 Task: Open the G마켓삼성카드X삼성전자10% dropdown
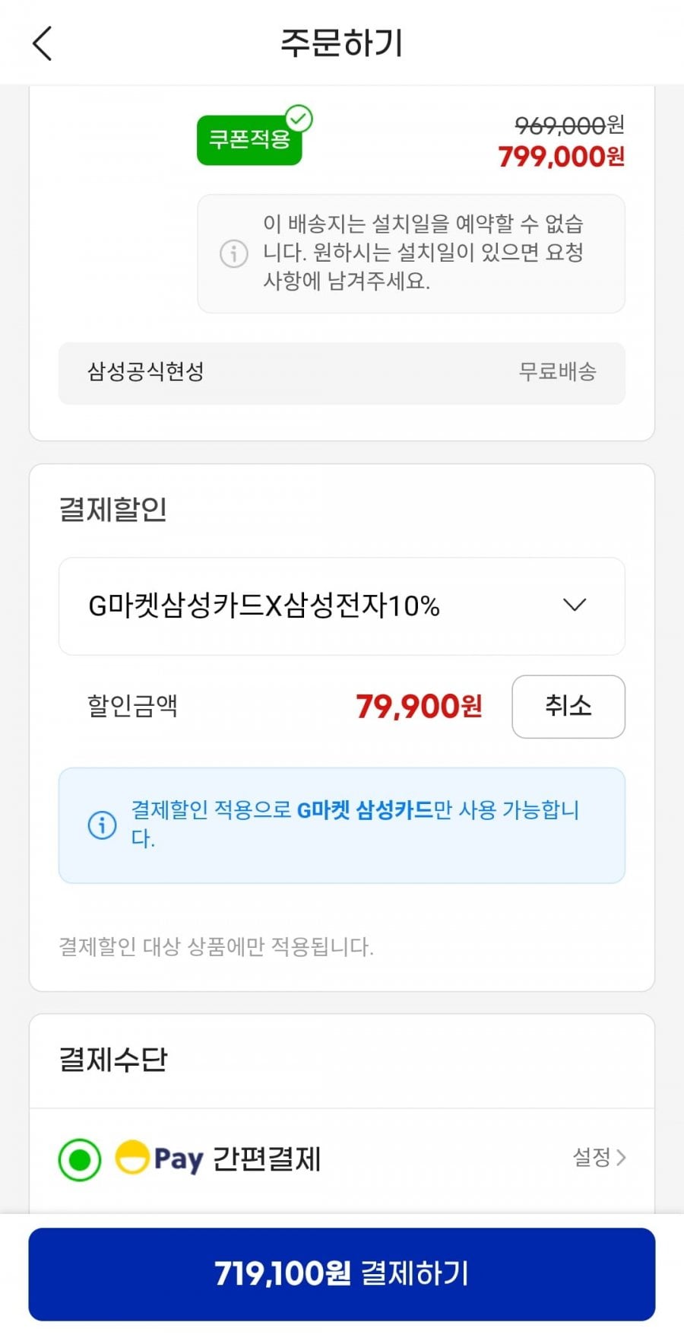click(x=264, y=606)
